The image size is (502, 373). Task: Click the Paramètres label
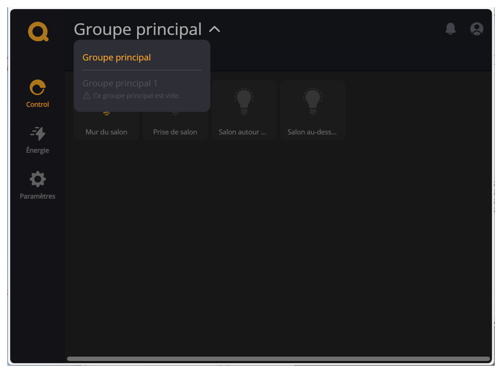click(37, 196)
